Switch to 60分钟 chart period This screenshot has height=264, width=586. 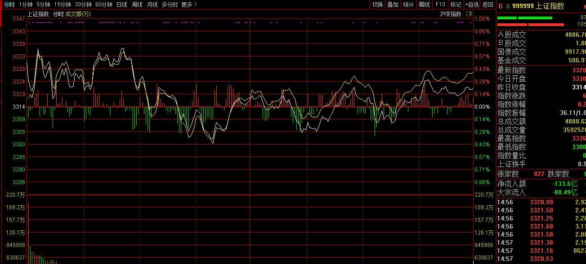[103, 4]
